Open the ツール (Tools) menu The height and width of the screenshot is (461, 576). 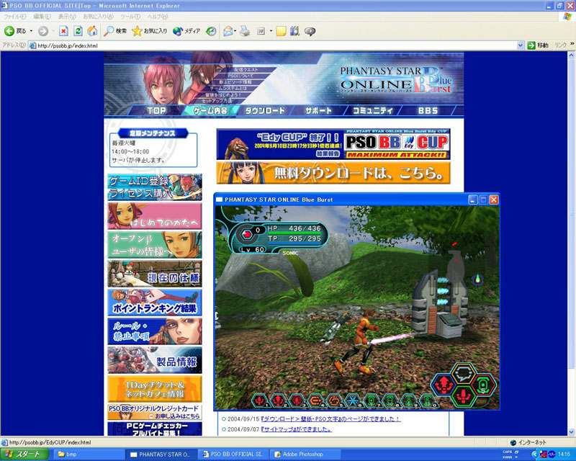pyautogui.click(x=130, y=16)
